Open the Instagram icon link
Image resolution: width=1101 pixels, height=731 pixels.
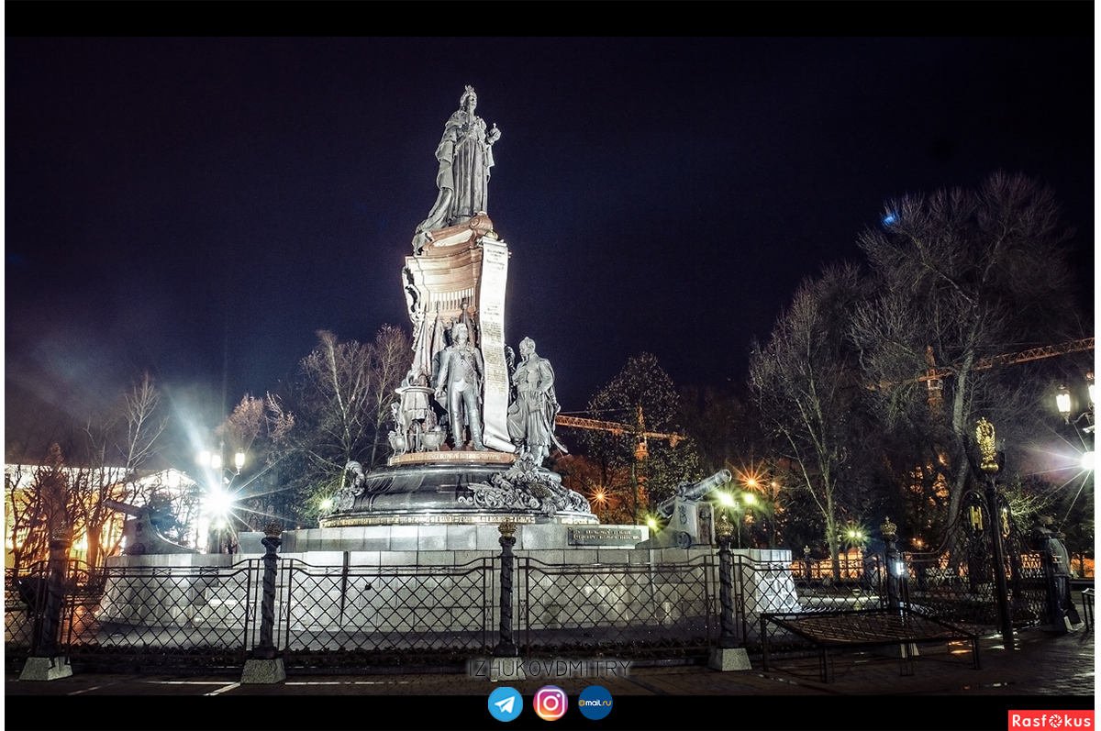550,703
